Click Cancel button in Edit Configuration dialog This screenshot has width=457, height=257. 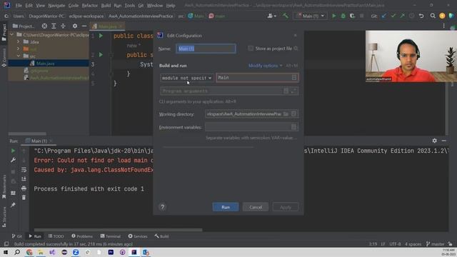click(256, 207)
